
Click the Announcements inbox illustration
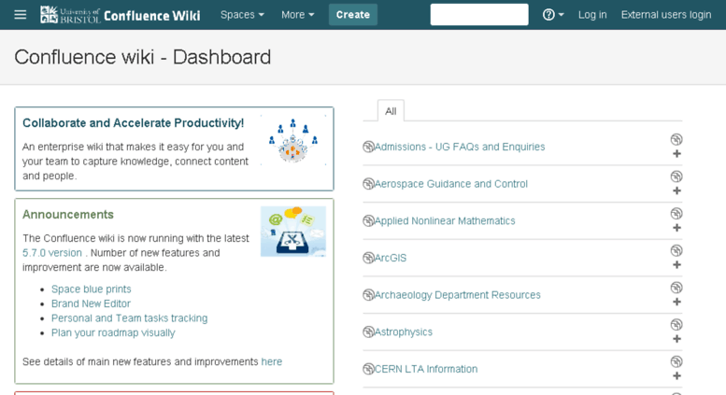pyautogui.click(x=293, y=232)
